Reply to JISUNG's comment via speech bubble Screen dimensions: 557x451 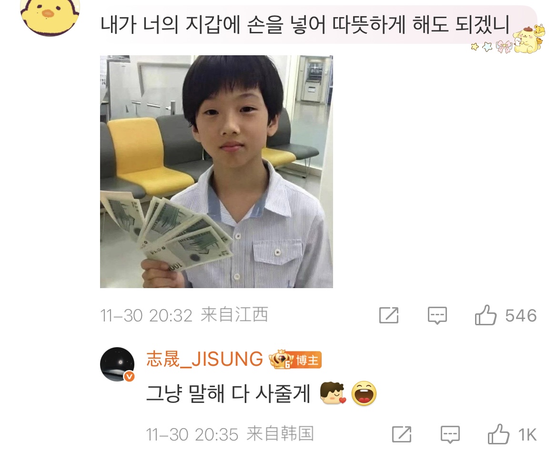click(450, 434)
